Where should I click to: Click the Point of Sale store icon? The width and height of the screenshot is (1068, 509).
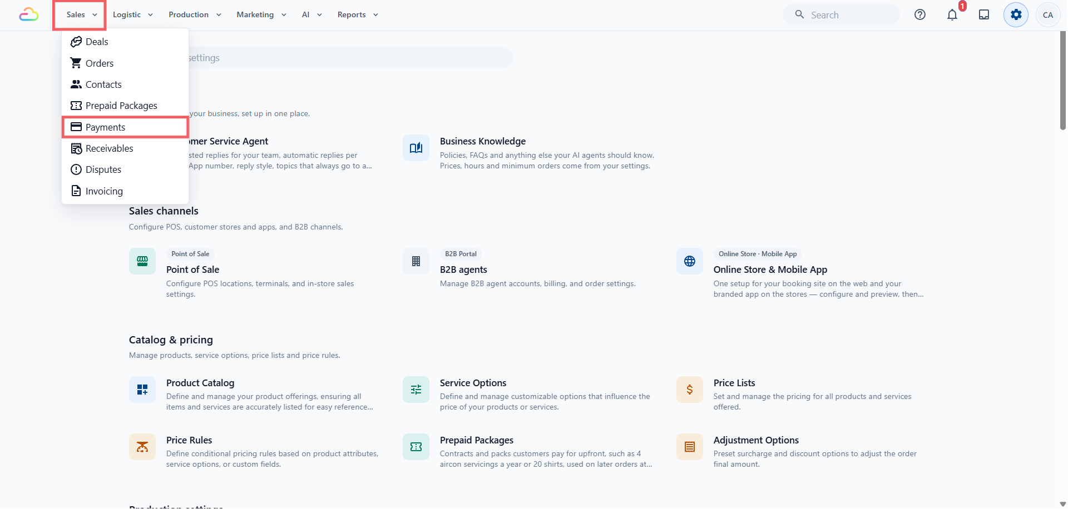point(142,261)
